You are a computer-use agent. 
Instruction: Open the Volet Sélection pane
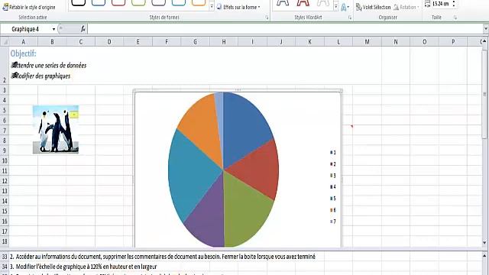pos(374,7)
